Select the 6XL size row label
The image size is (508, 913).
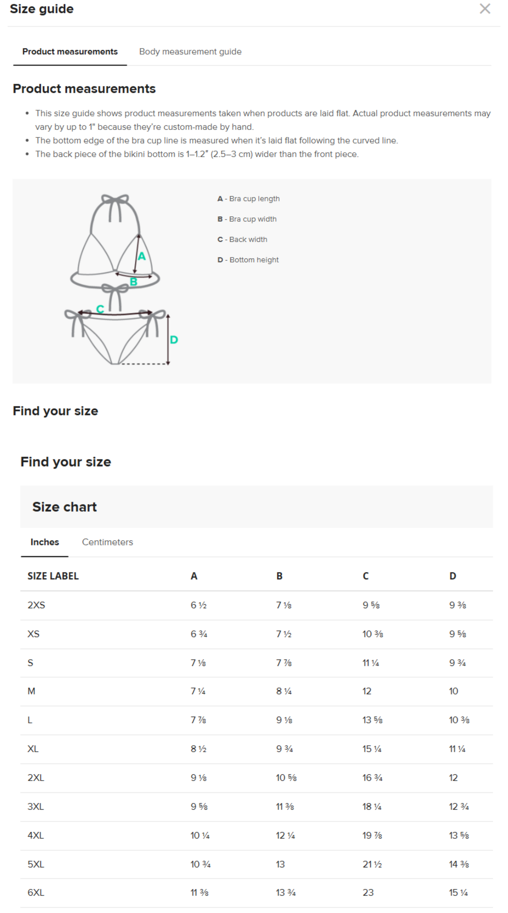coord(36,892)
